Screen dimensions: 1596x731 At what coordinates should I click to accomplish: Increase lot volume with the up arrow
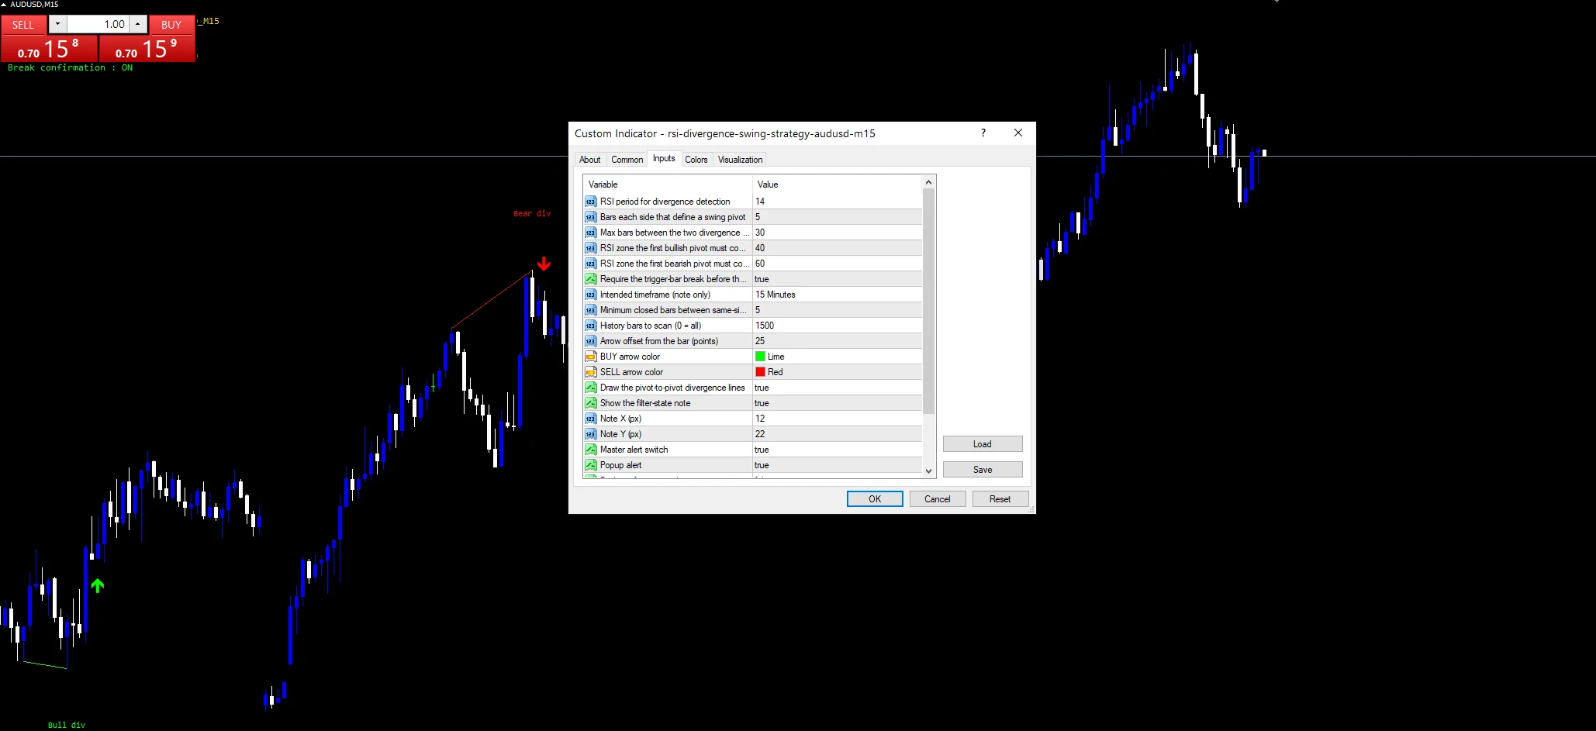coord(138,24)
